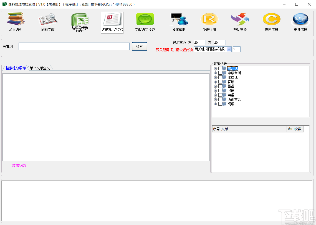316x225 pixels.
Task: Click the 西南官话 folder icon
Action: pyautogui.click(x=224, y=99)
